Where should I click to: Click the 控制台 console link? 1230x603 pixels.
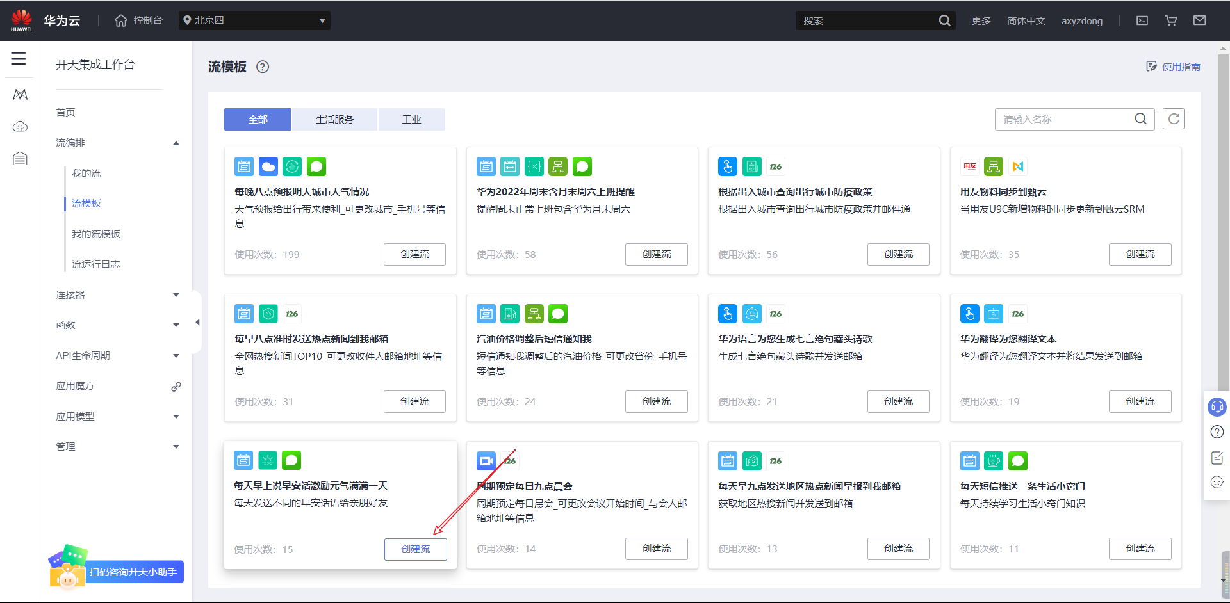click(148, 20)
